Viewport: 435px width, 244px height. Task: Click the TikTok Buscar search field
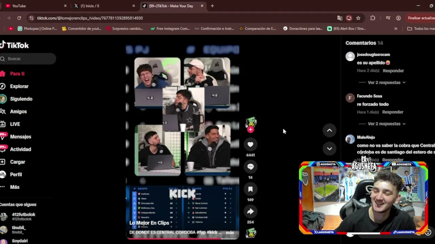(28, 59)
